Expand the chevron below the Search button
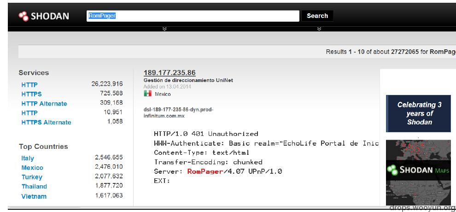456x212 pixels. [319, 29]
